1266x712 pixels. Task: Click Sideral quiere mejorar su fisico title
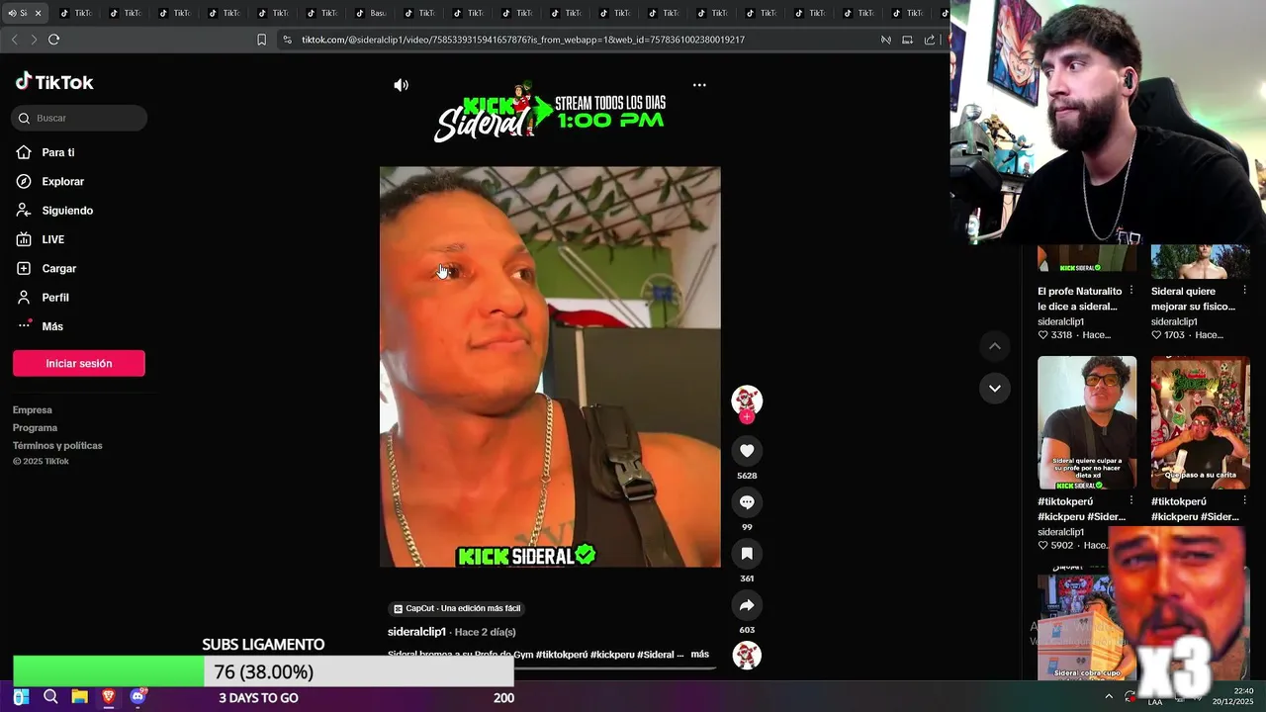(x=1193, y=299)
